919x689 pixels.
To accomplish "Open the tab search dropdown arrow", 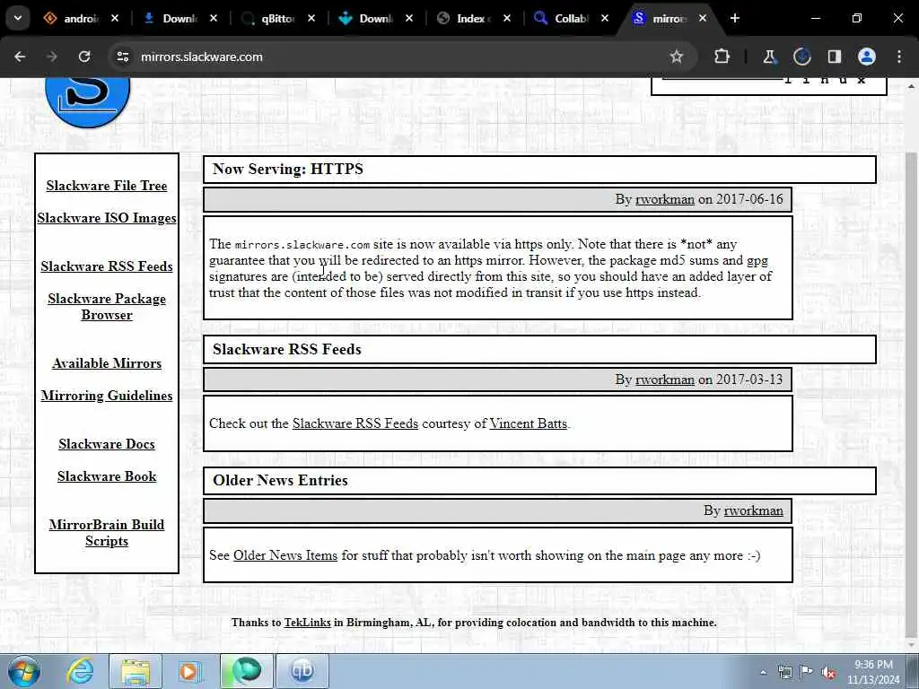I will click(x=18, y=18).
